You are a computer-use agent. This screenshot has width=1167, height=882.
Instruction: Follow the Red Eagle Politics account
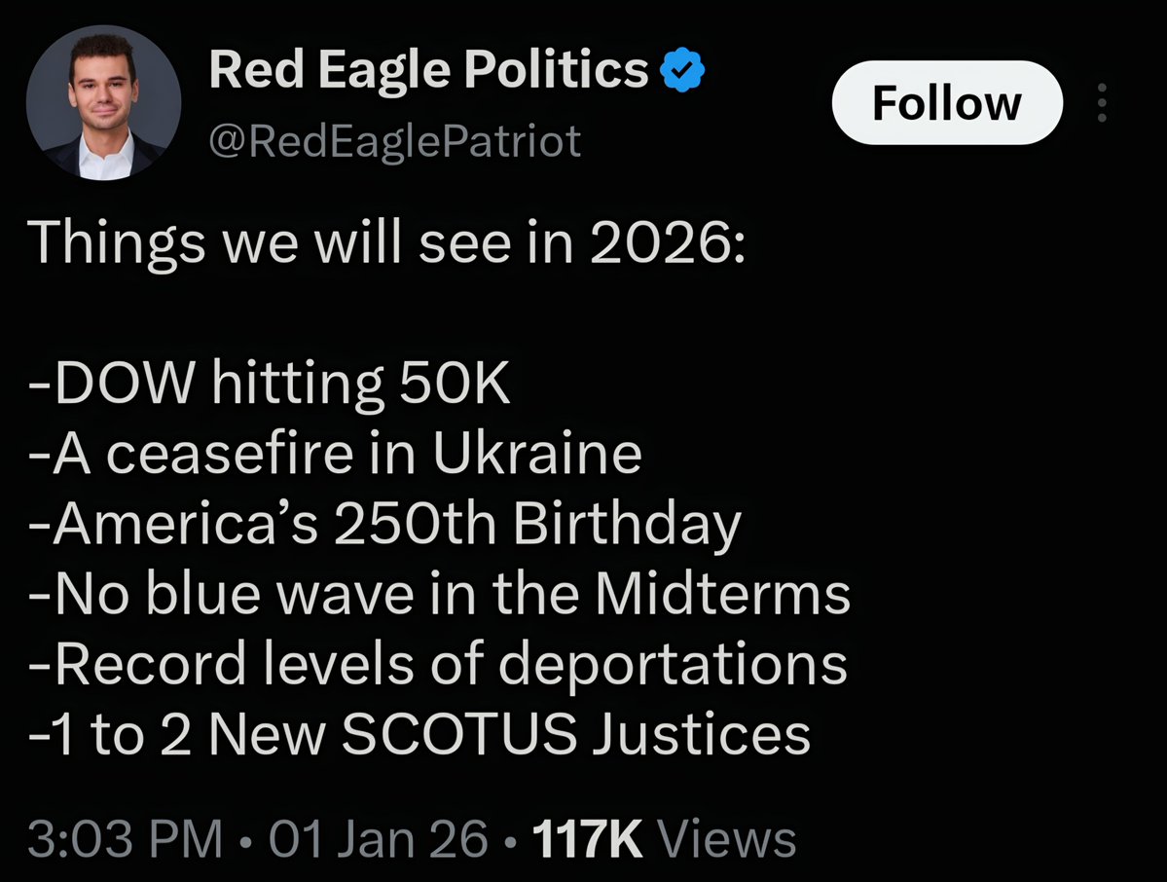coord(947,103)
